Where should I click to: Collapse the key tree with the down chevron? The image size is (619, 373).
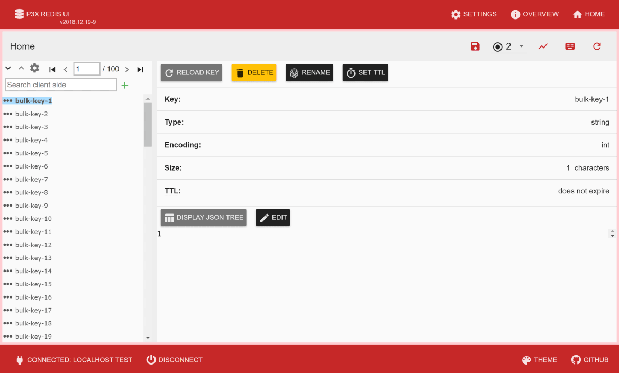(x=7, y=69)
